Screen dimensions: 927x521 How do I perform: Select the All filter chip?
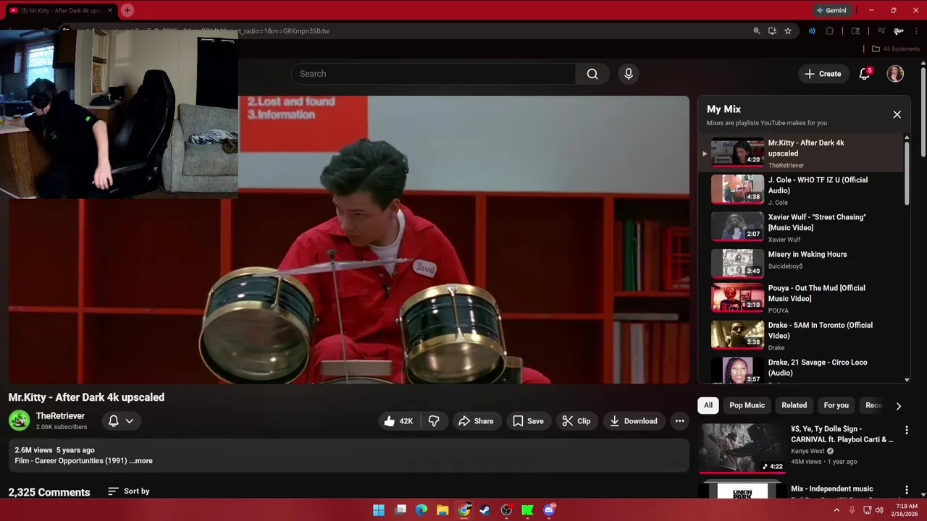point(708,405)
